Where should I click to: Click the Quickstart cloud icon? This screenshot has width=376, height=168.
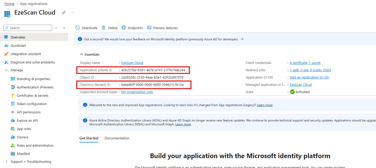7,46
